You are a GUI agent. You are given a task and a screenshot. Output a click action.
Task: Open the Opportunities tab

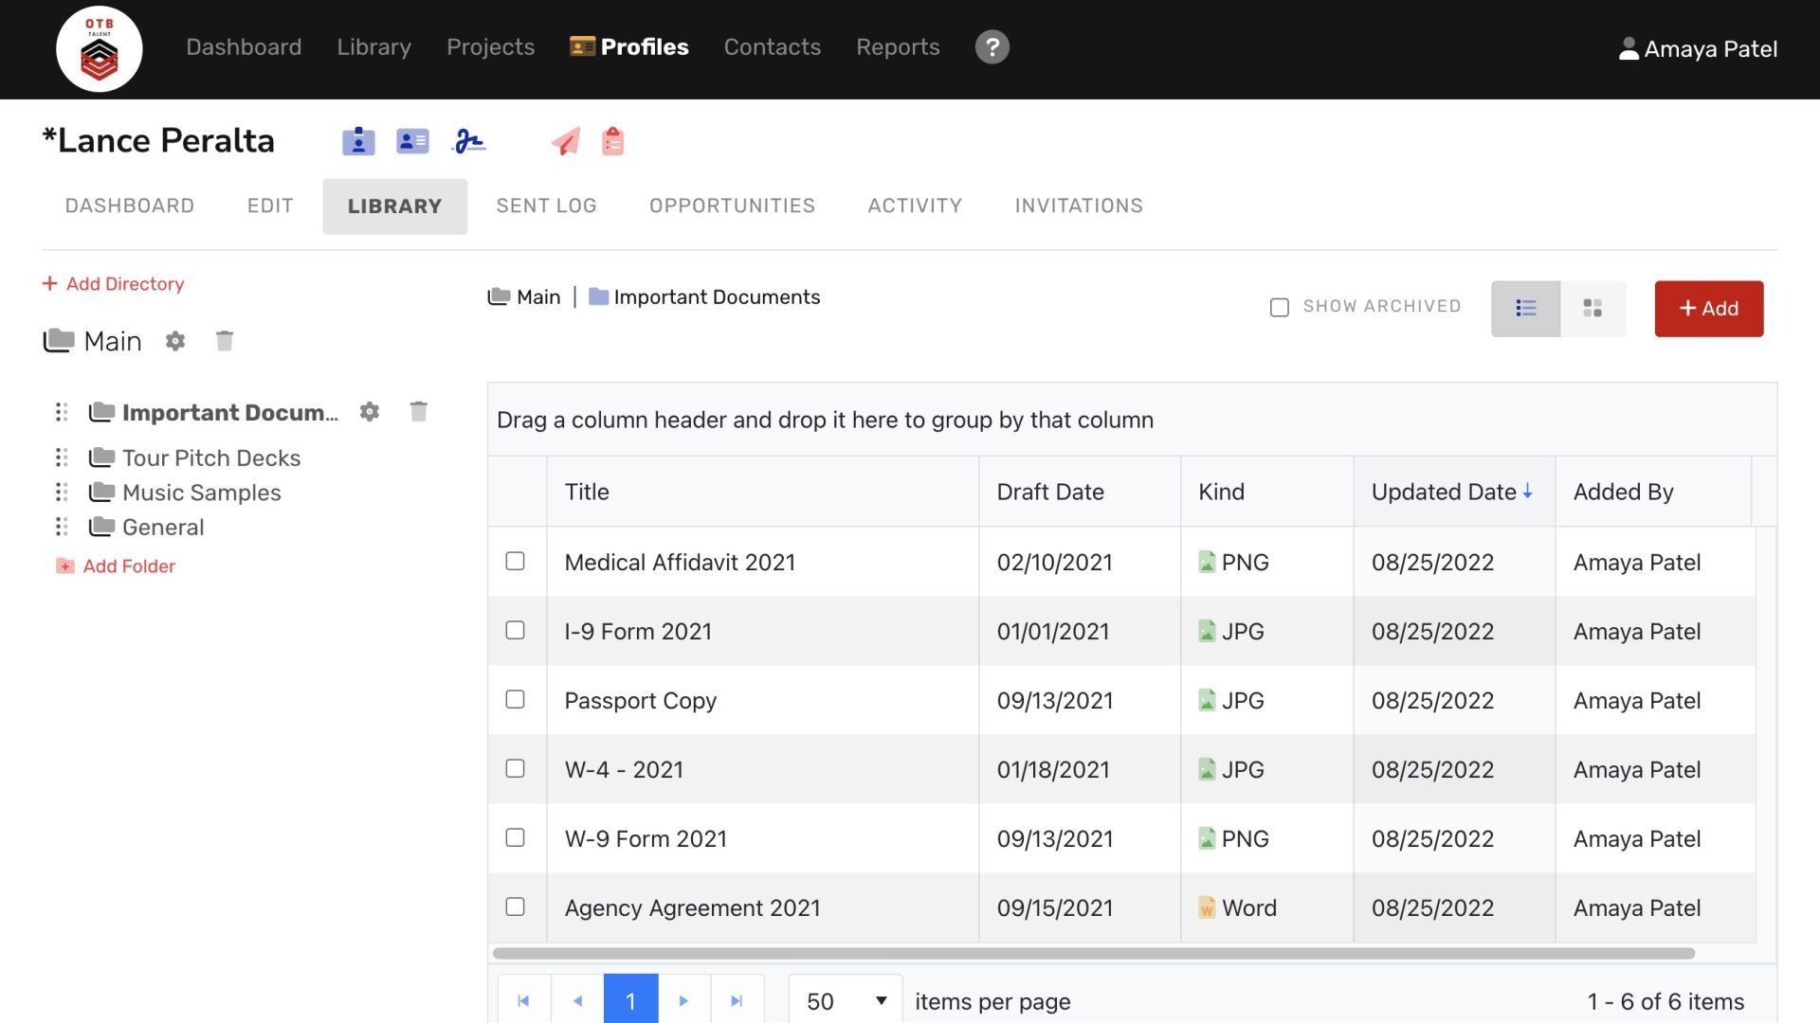(732, 206)
